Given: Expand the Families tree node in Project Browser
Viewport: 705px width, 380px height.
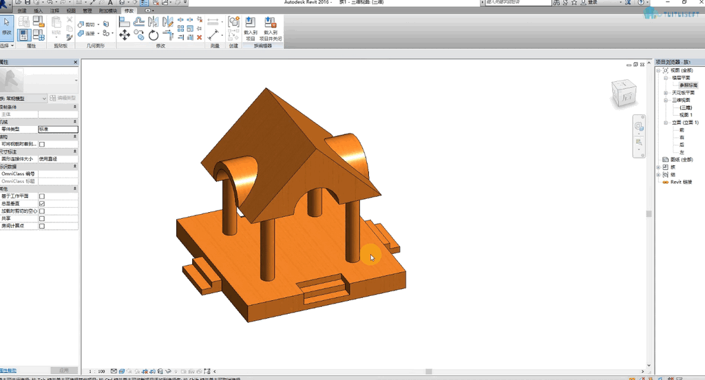Looking at the screenshot, I should 658,167.
